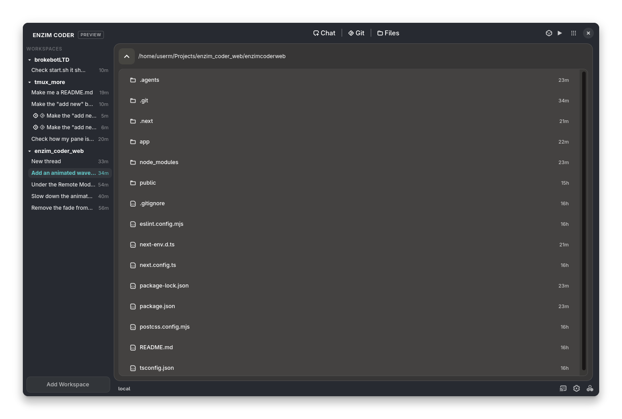Collapse the tmux_more workspace

30,82
